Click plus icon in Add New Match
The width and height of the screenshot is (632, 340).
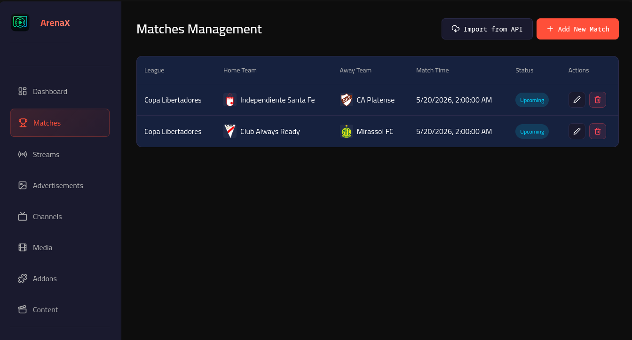(x=550, y=29)
